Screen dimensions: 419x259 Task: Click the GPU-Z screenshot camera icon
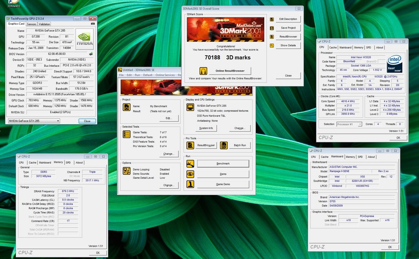click(x=93, y=24)
